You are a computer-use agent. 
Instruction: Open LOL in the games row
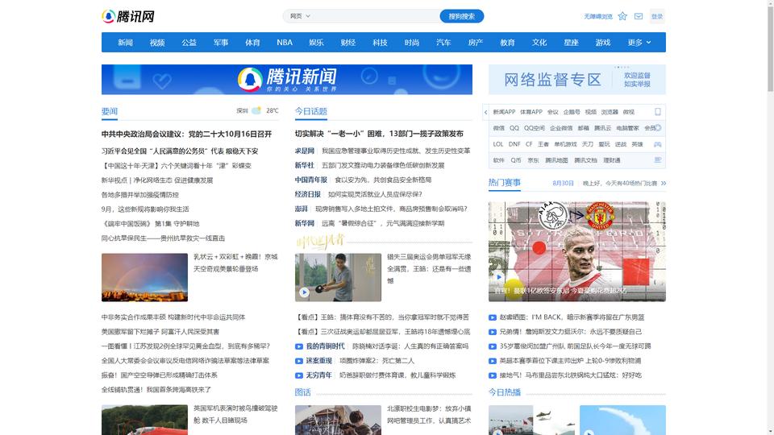pos(497,144)
